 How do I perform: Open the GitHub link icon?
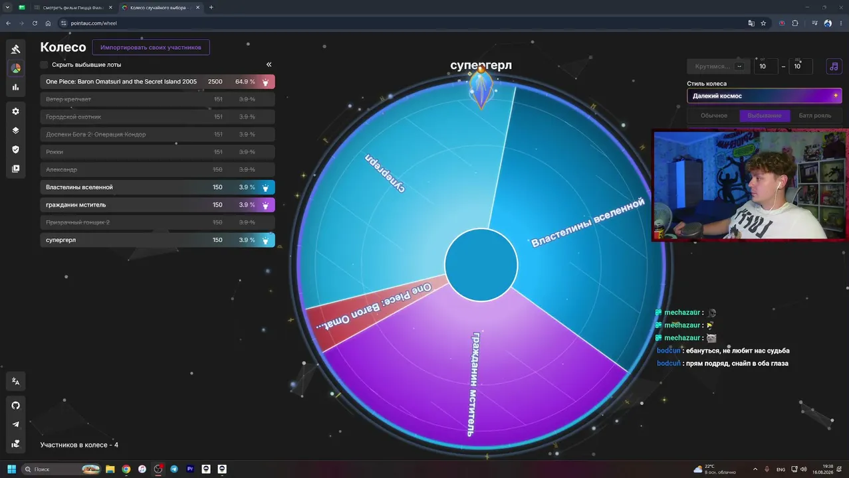tap(15, 406)
